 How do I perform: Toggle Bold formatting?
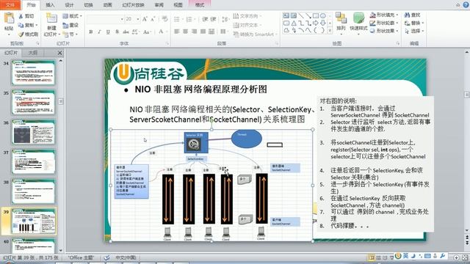[91, 32]
